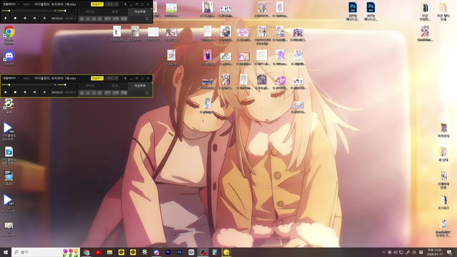Move item to bottom in yellow-outlined PotPlayer playlist
Viewport: 457px width, 257px height.
coord(100,93)
